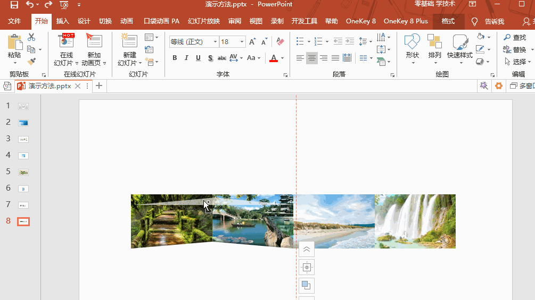
Task: Open the 格式 format tab
Action: click(448, 21)
